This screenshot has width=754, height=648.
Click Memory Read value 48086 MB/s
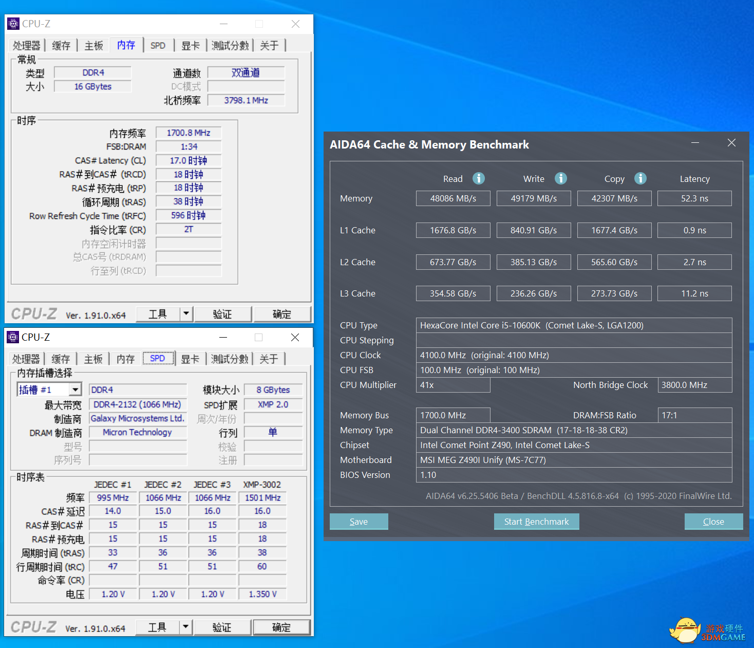coord(453,198)
